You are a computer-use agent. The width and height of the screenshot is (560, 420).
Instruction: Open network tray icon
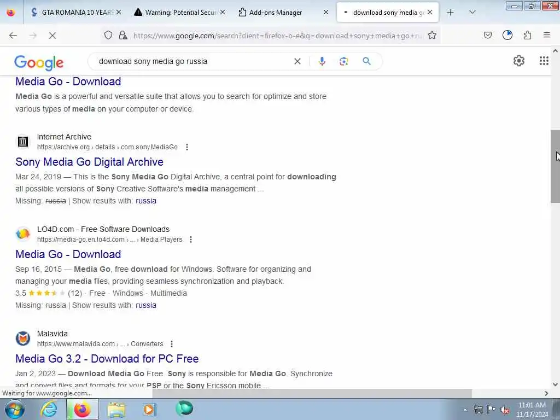point(478,410)
